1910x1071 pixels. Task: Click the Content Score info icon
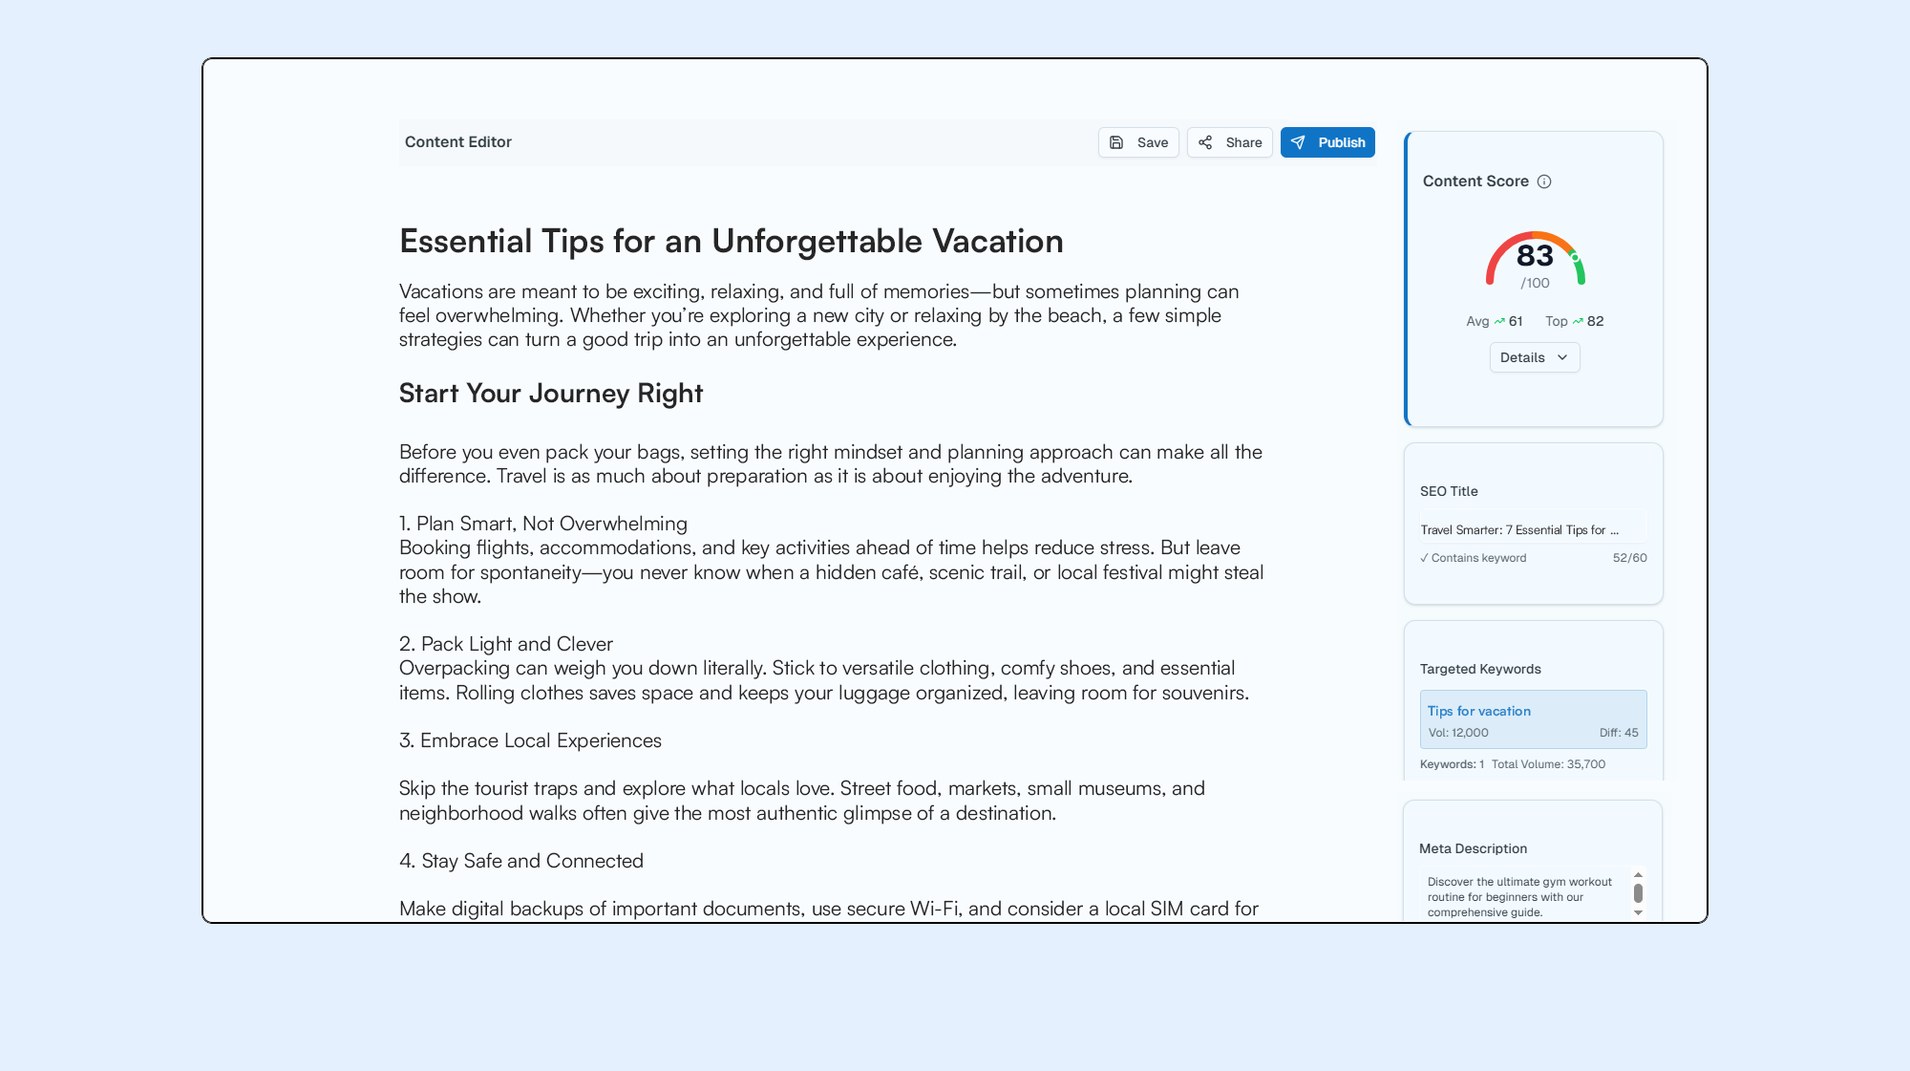point(1544,182)
